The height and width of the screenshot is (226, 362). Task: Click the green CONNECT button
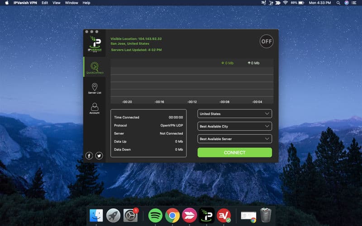tap(234, 152)
